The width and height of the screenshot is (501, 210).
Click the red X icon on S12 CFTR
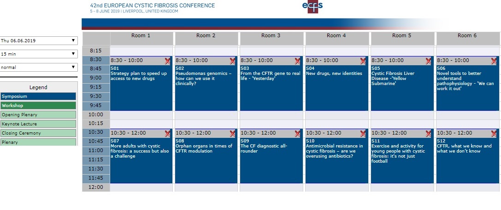(494, 134)
